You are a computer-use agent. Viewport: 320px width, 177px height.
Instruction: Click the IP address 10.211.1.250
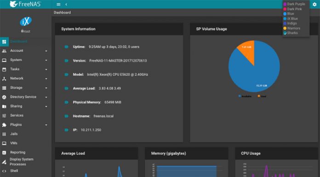point(91,130)
